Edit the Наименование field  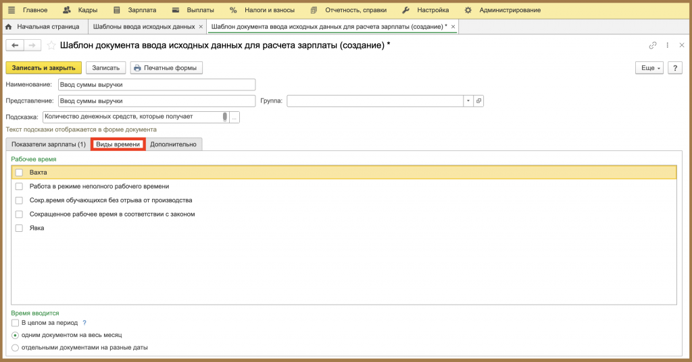[x=157, y=84]
